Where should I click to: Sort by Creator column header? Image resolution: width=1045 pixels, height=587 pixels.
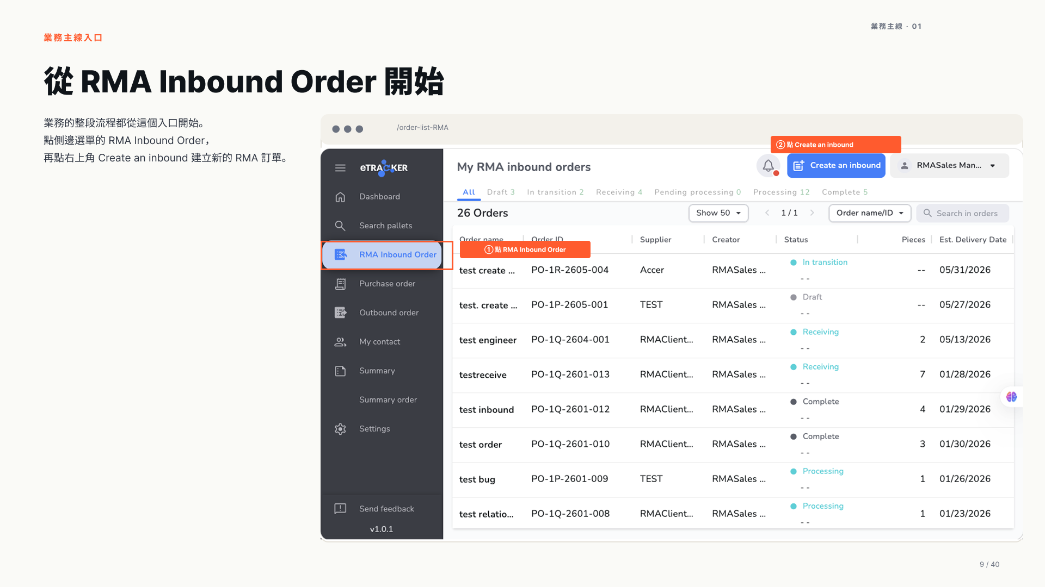[726, 240]
